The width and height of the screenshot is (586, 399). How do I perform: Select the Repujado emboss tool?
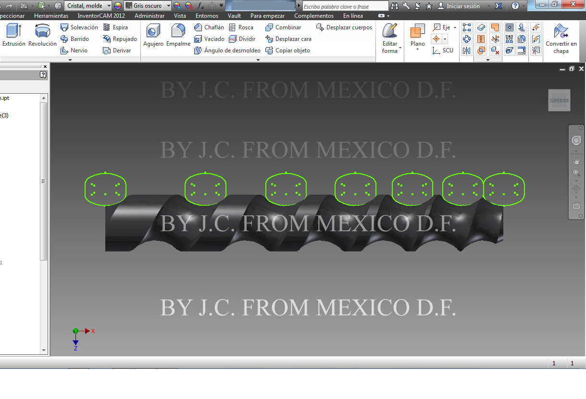[120, 39]
